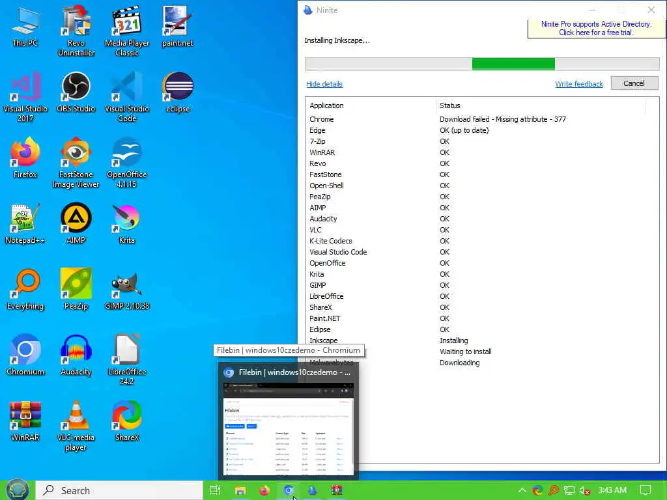Select the Everything search desktop icon

25,290
